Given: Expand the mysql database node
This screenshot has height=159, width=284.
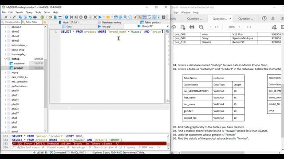Looking at the screenshot, I should (x=5, y=72).
